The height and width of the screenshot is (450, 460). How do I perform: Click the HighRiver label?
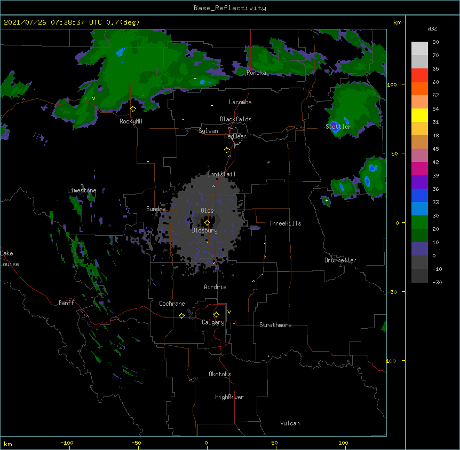tap(229, 397)
